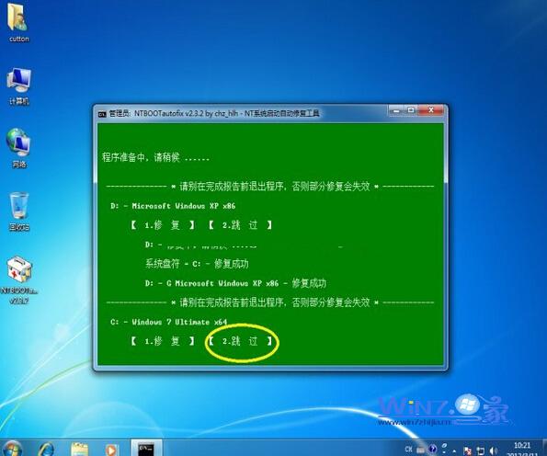Choose 1.修复 for Windows 7 Ultimate x64
The height and width of the screenshot is (456, 547).
tap(162, 341)
